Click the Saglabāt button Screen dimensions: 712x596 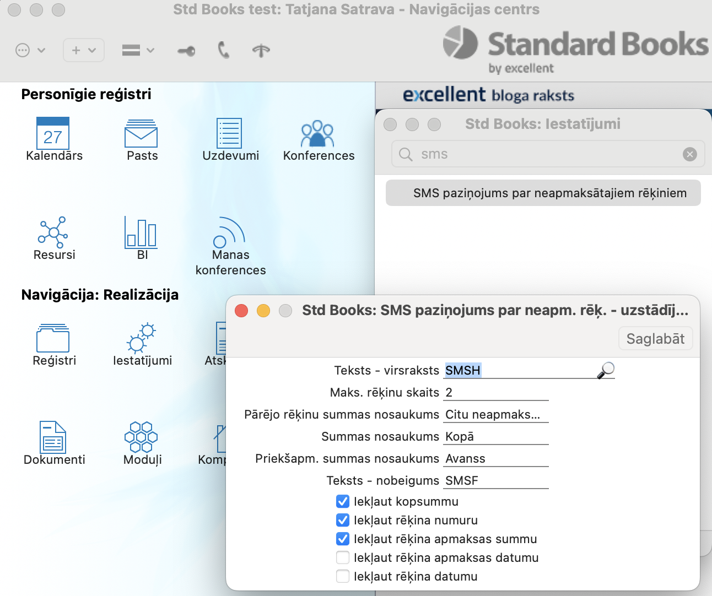point(655,339)
